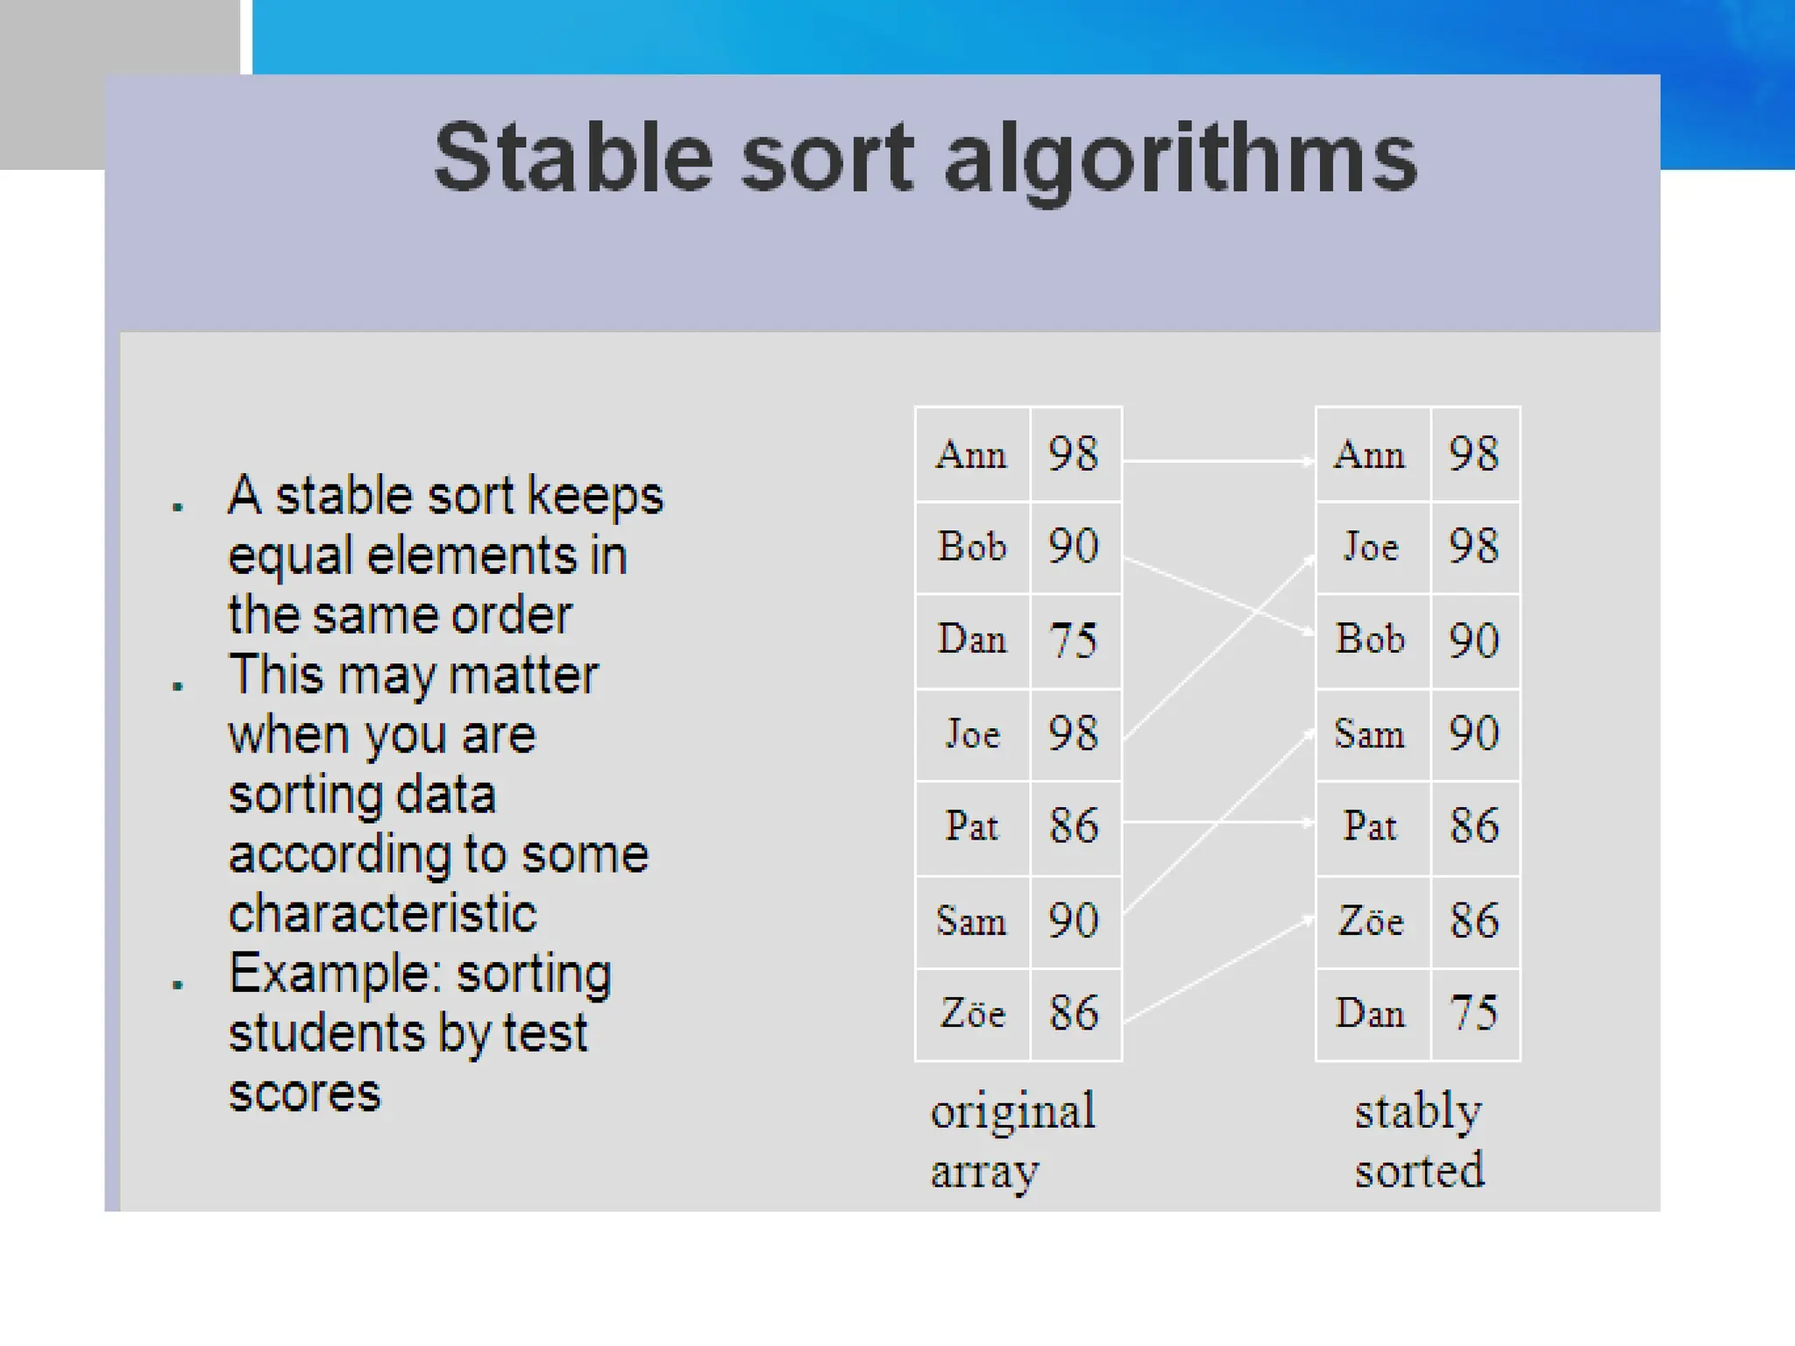1795x1346 pixels.
Task: Select the Bob cell in stably sorted table
Action: [1371, 639]
